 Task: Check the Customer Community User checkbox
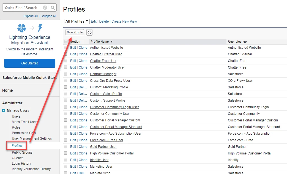click(65, 113)
